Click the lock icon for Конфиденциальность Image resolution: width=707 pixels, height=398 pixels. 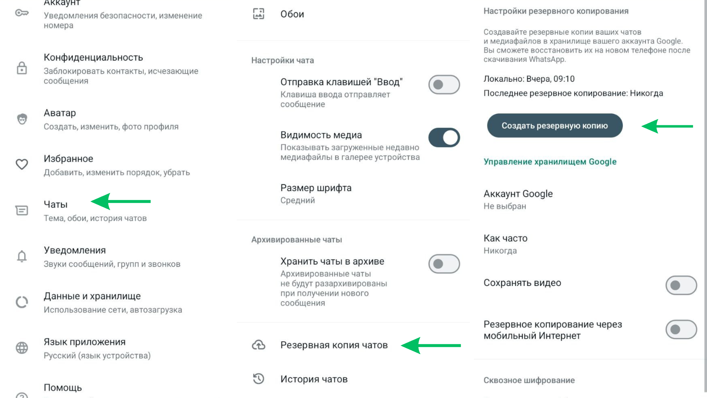[22, 68]
